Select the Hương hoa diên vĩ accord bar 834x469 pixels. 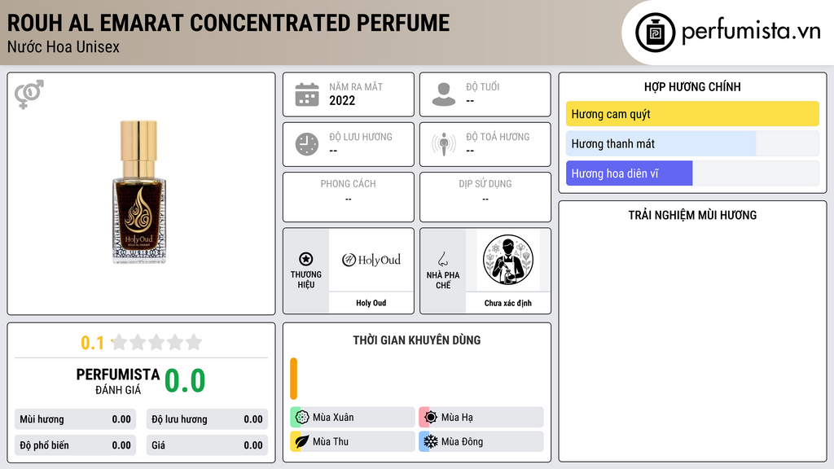point(692,173)
